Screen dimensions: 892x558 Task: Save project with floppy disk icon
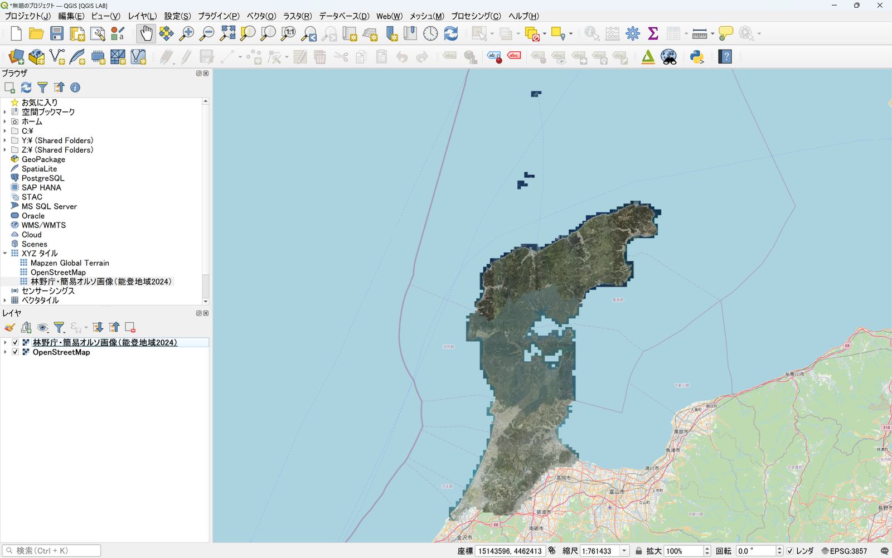(57, 33)
